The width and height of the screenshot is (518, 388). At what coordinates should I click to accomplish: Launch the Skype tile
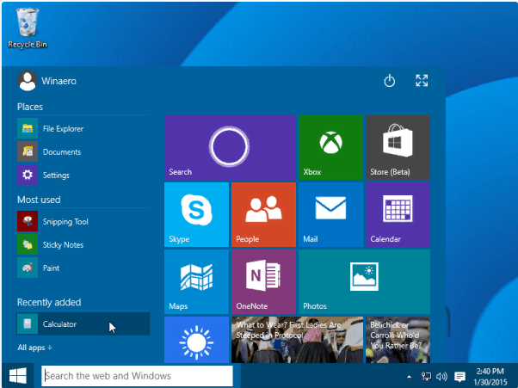click(x=196, y=214)
